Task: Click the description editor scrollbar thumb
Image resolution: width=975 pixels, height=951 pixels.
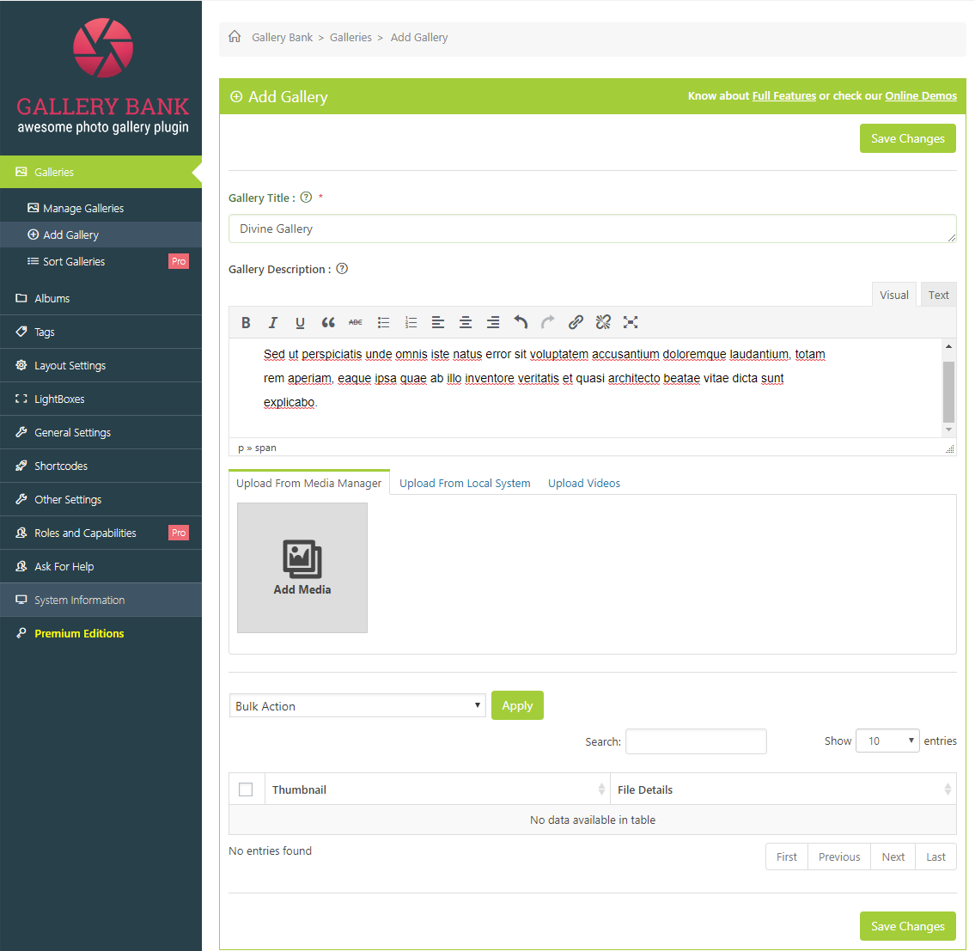Action: [948, 392]
